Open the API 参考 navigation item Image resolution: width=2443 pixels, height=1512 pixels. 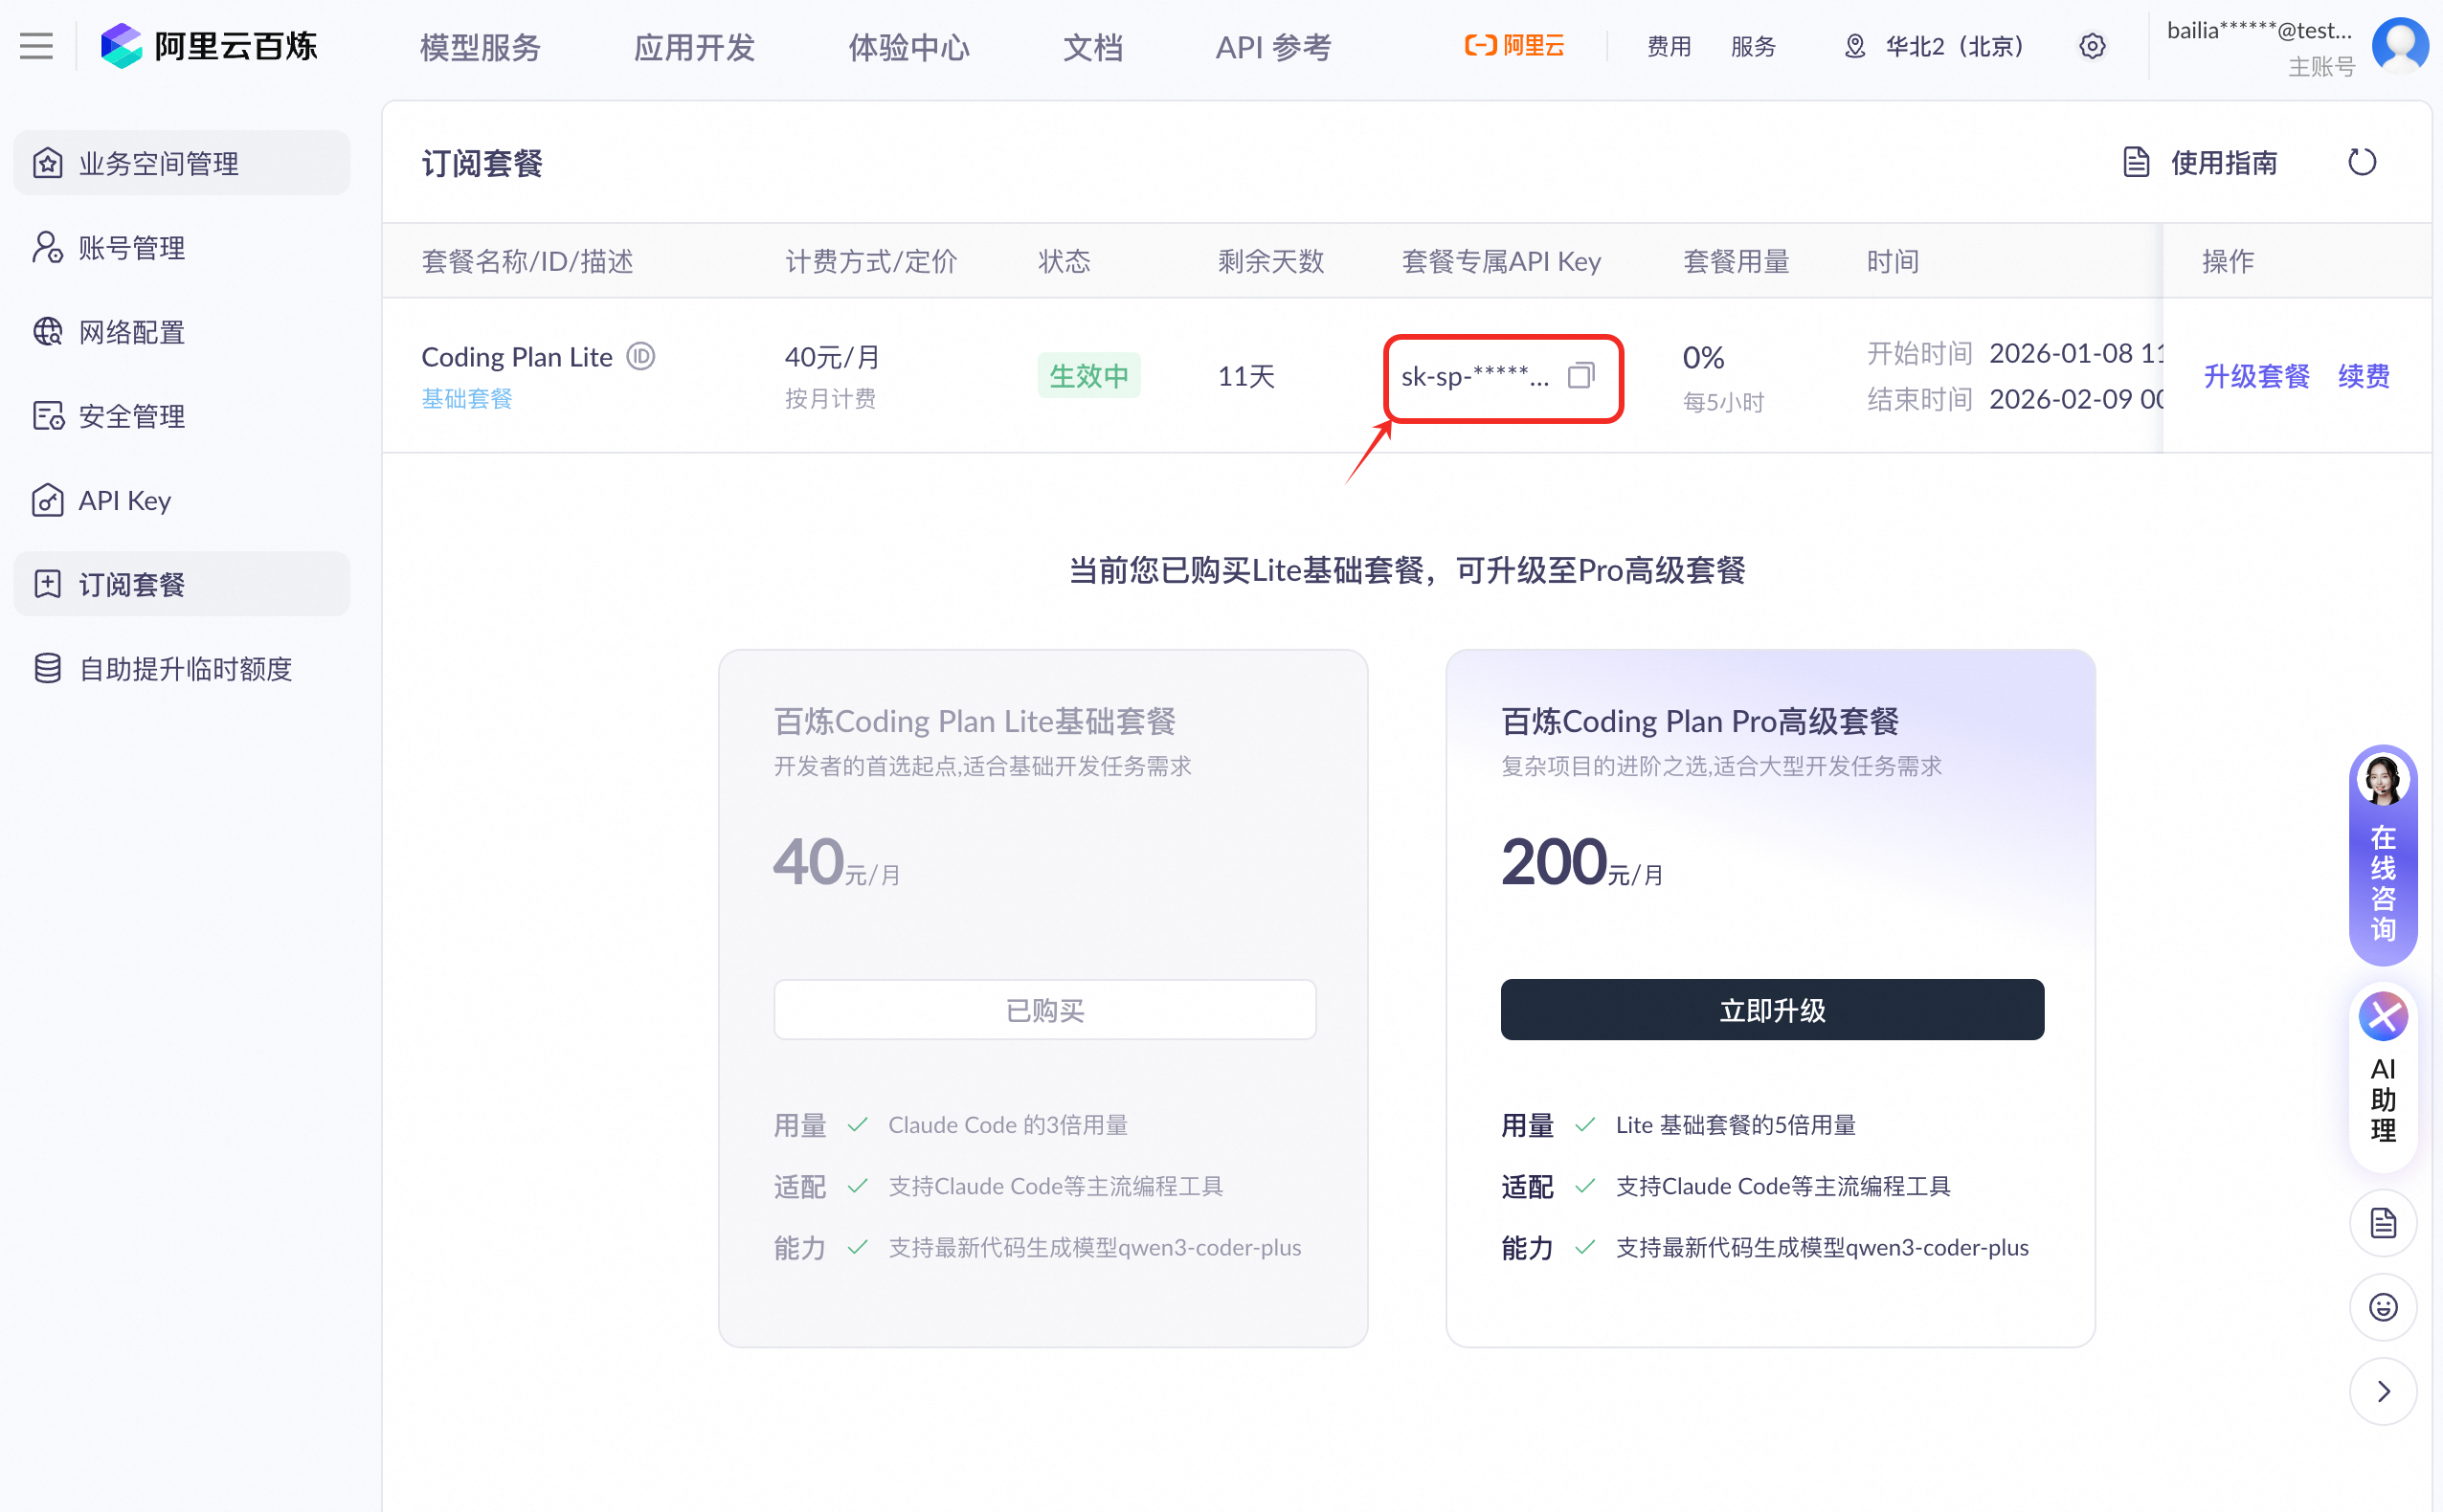click(x=1272, y=46)
